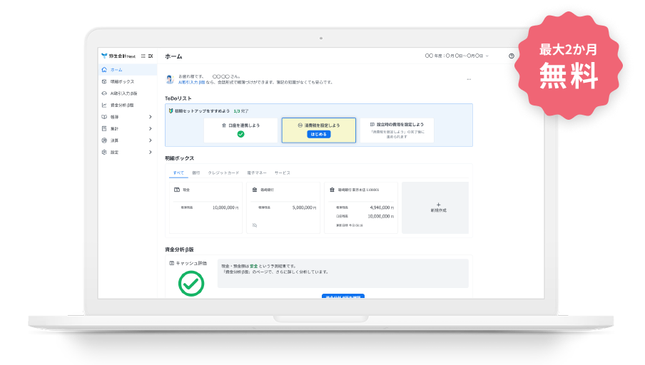645x365 pixels.
Task: Click the 新規作成 plus card
Action: point(435,207)
